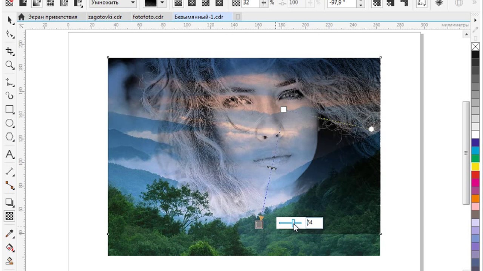The width and height of the screenshot is (483, 271).
Task: Apply transparency to outline only
Action: tap(404, 3)
